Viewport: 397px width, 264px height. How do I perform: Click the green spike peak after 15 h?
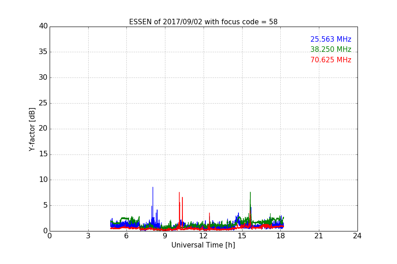tap(250, 202)
